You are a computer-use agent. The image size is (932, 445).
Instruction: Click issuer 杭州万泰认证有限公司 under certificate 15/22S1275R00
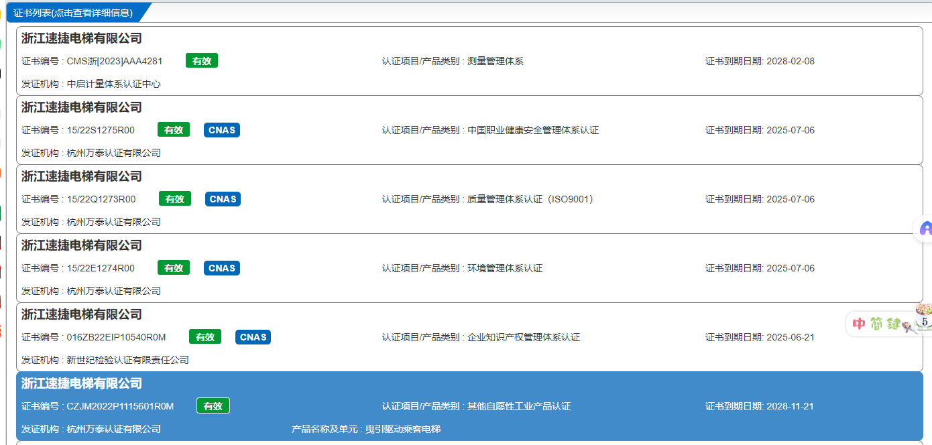(114, 153)
